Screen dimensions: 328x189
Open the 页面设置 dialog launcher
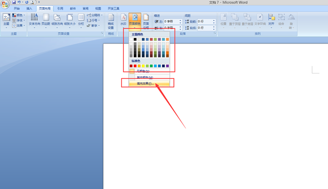102,34
